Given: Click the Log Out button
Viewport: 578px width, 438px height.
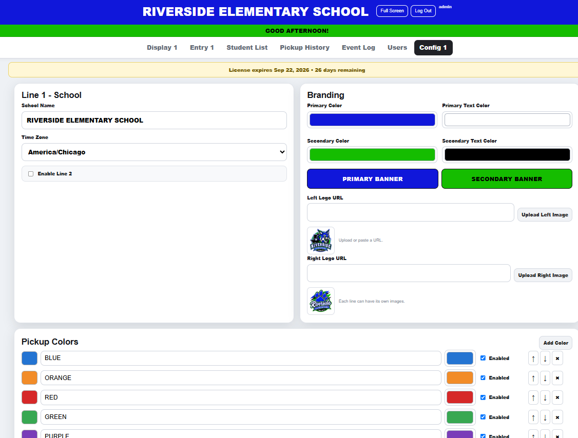Looking at the screenshot, I should (423, 11).
